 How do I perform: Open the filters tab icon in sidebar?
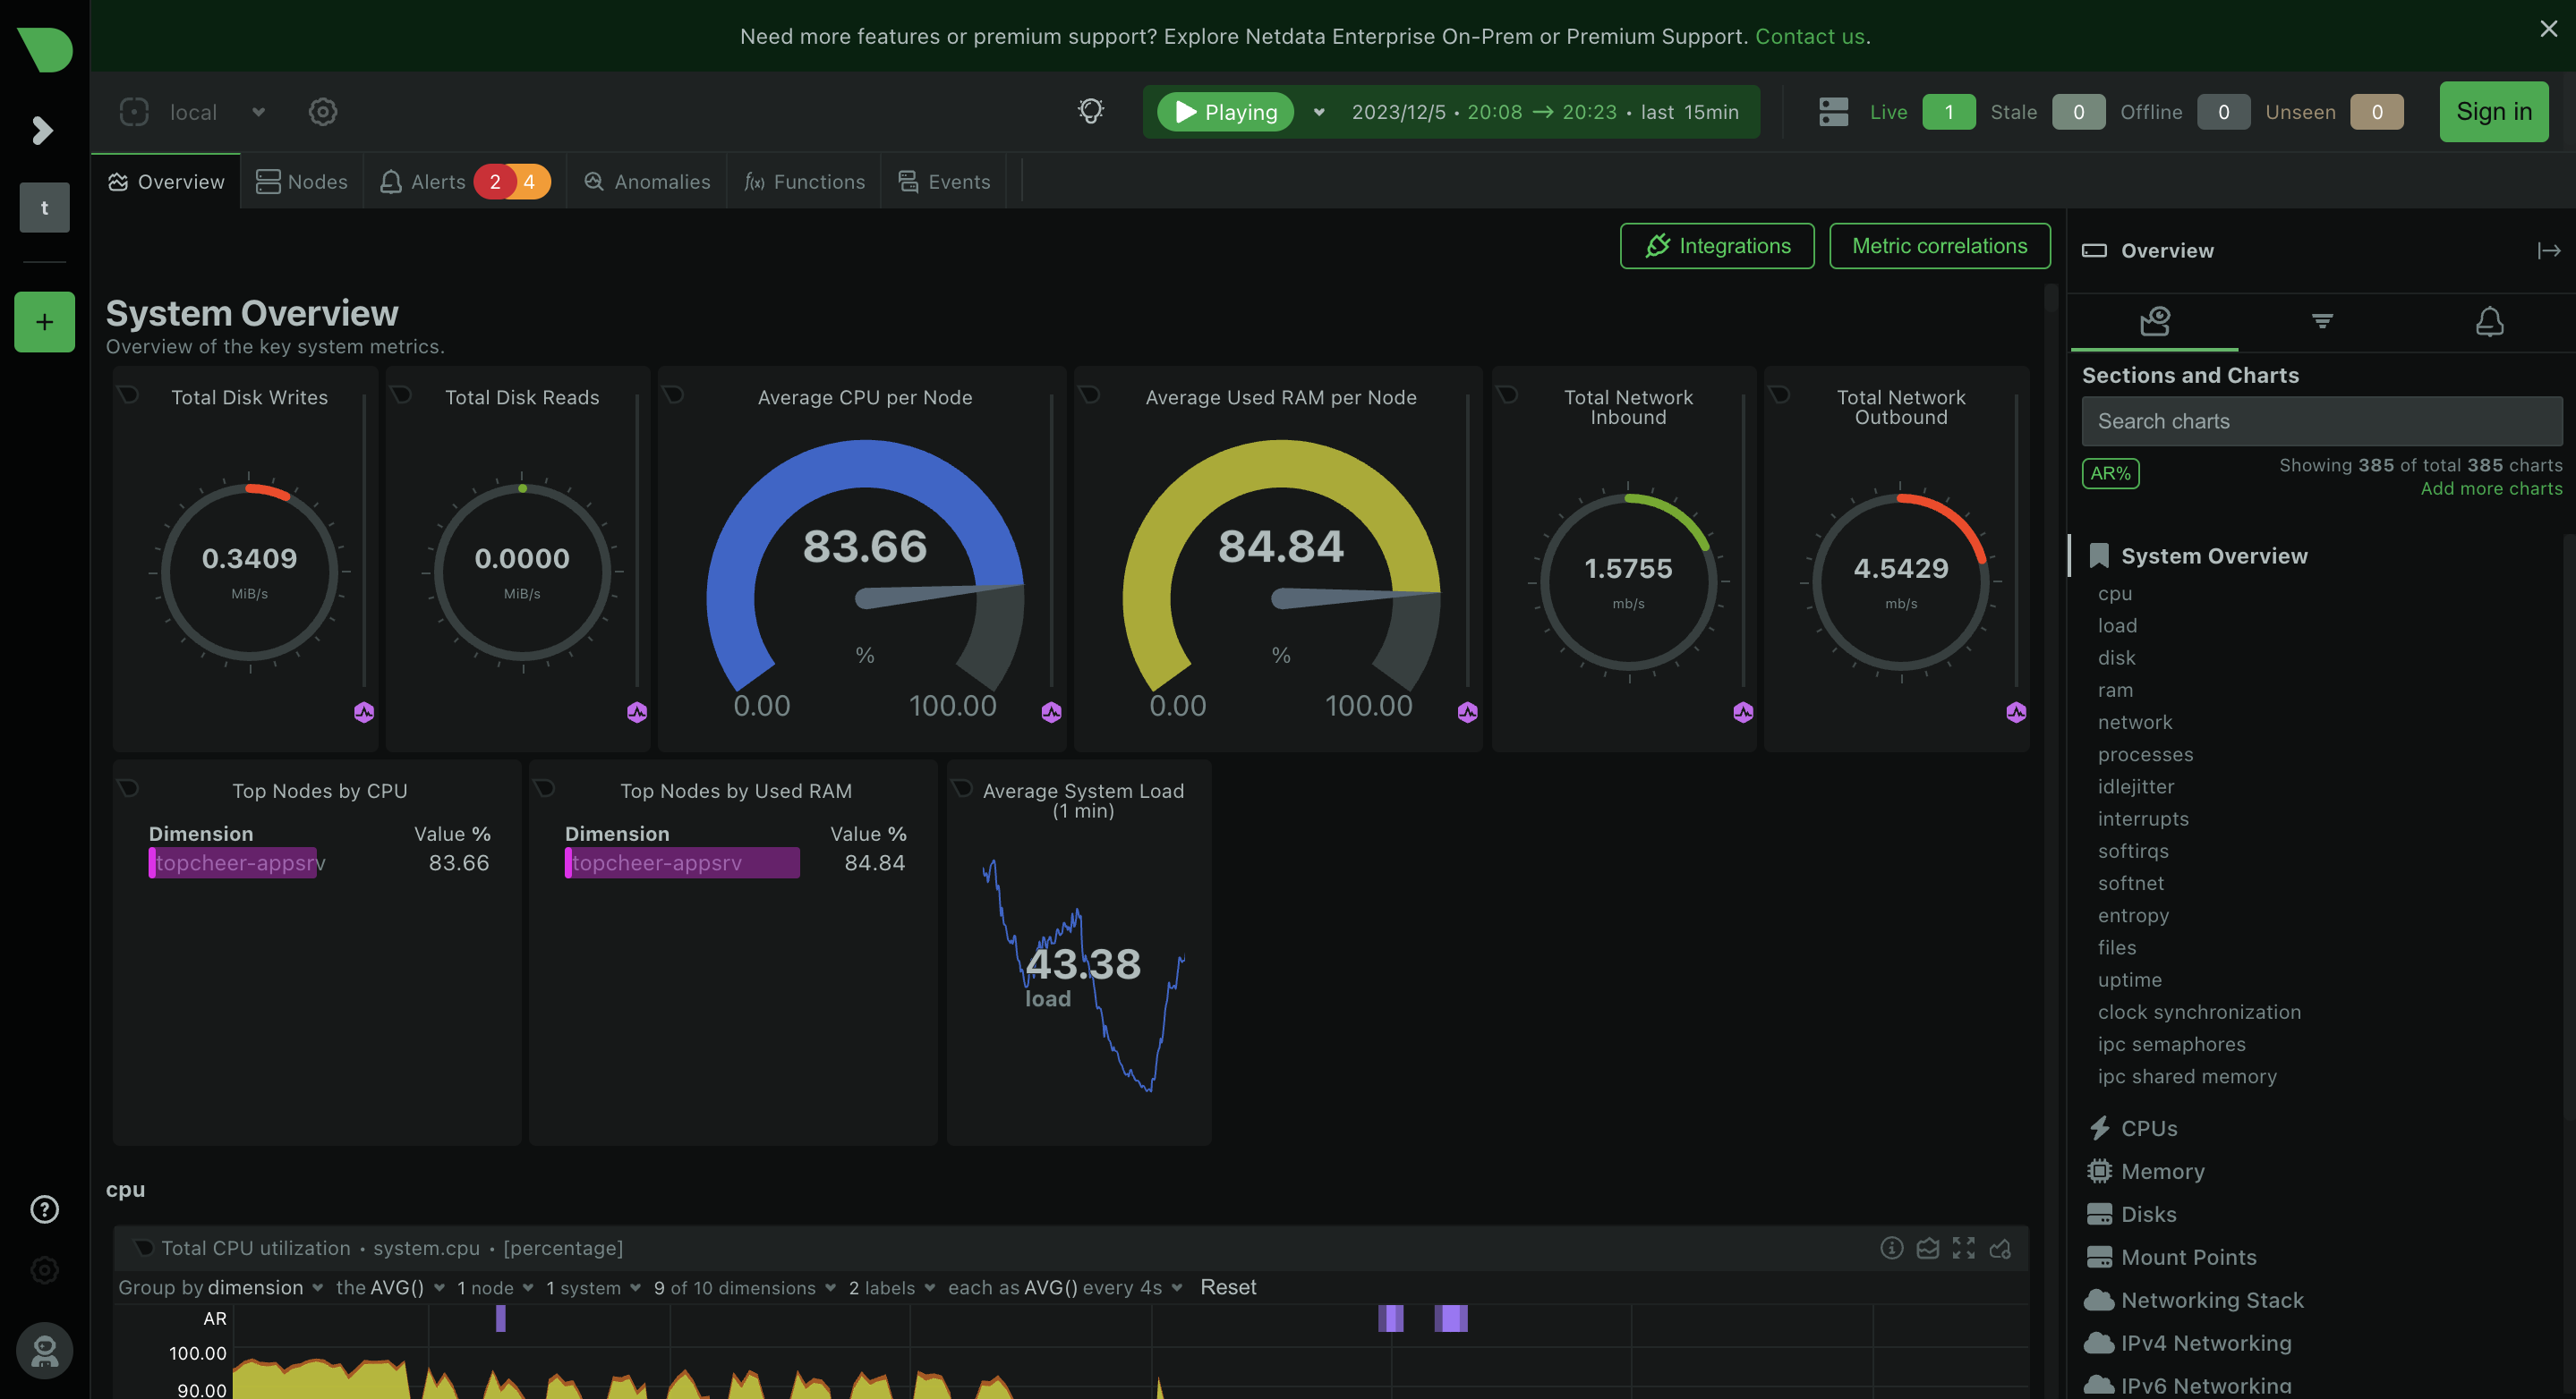pos(2322,321)
